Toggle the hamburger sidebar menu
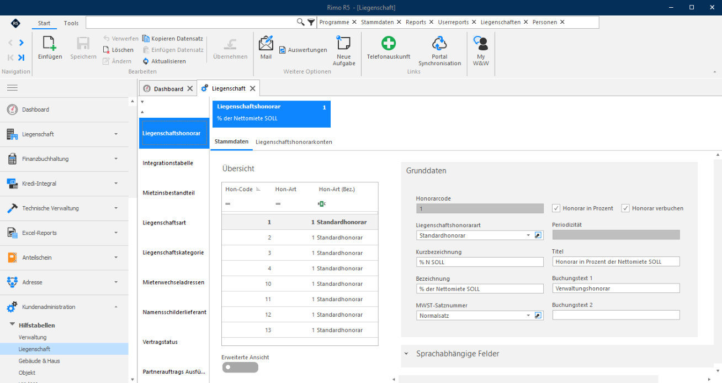Viewport: 722px width, 383px height. coord(12,87)
